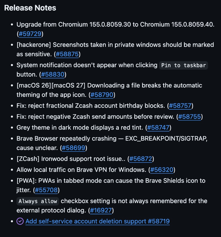Click the purple merged pull request icon
Viewport: 221px width, 237px height.
click(20, 221)
